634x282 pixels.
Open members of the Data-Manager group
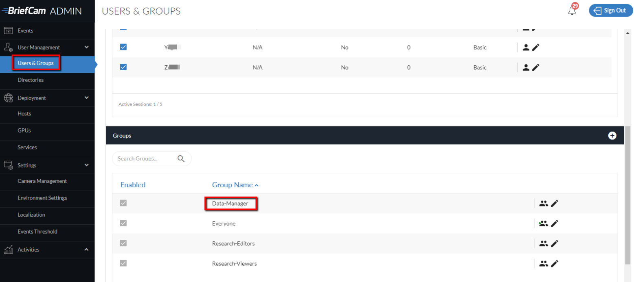click(543, 204)
